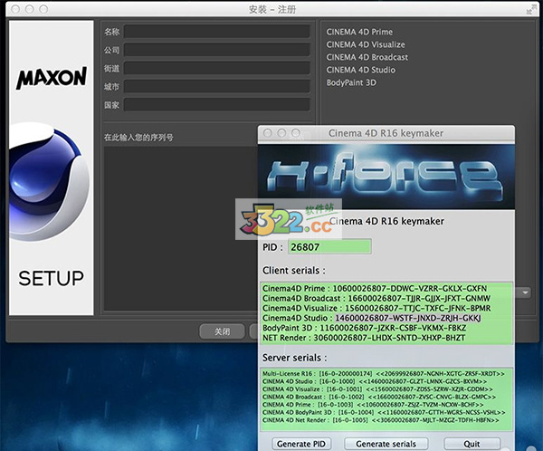Viewport: 543px width, 451px height.
Task: Select BodyPaint 3D in the product list
Action: (x=351, y=82)
